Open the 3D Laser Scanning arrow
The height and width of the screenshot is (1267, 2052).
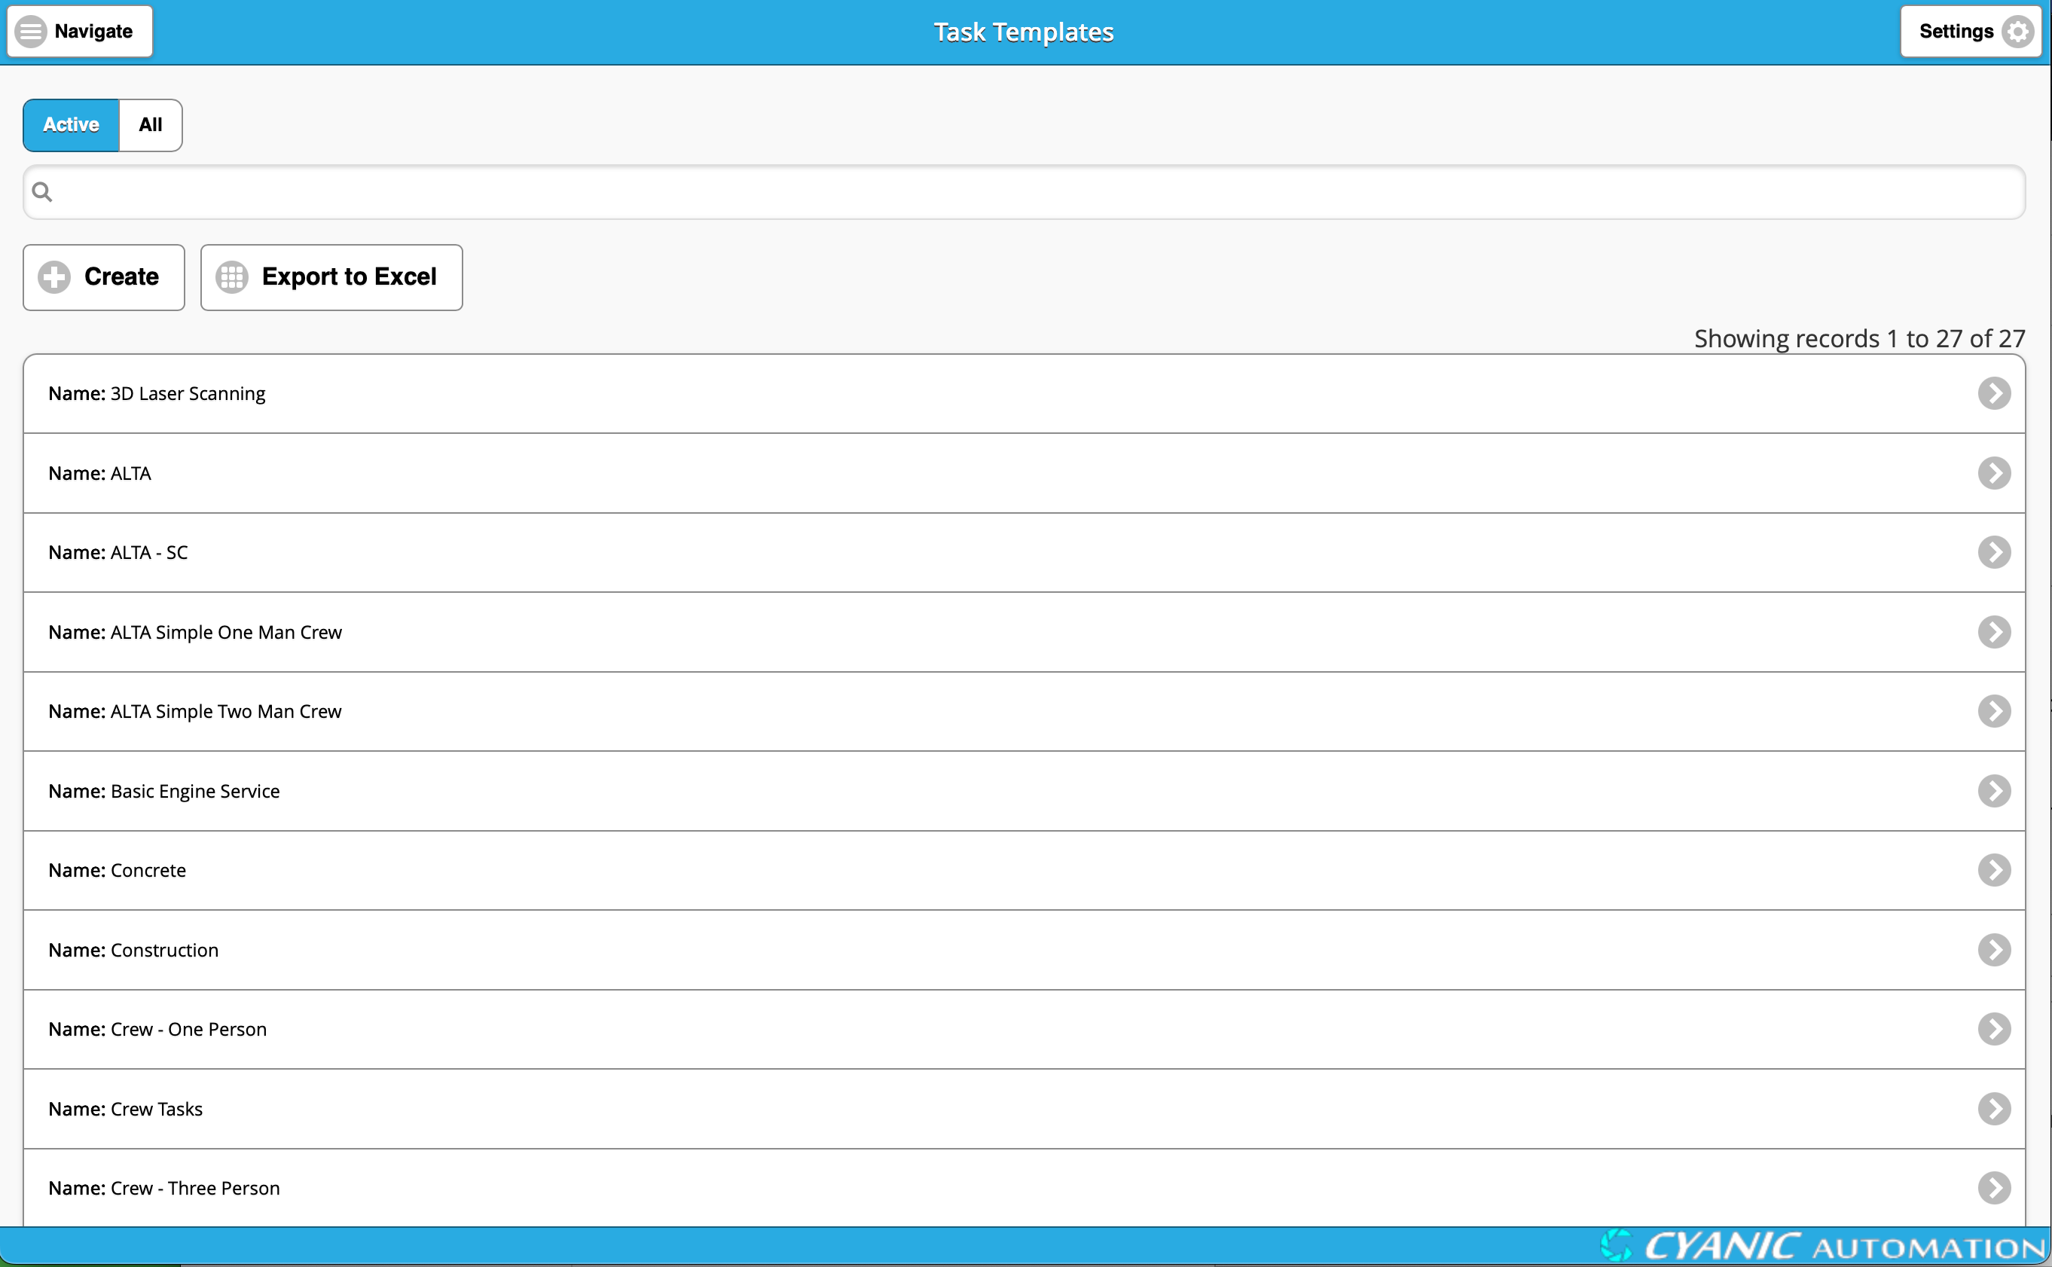click(1994, 393)
